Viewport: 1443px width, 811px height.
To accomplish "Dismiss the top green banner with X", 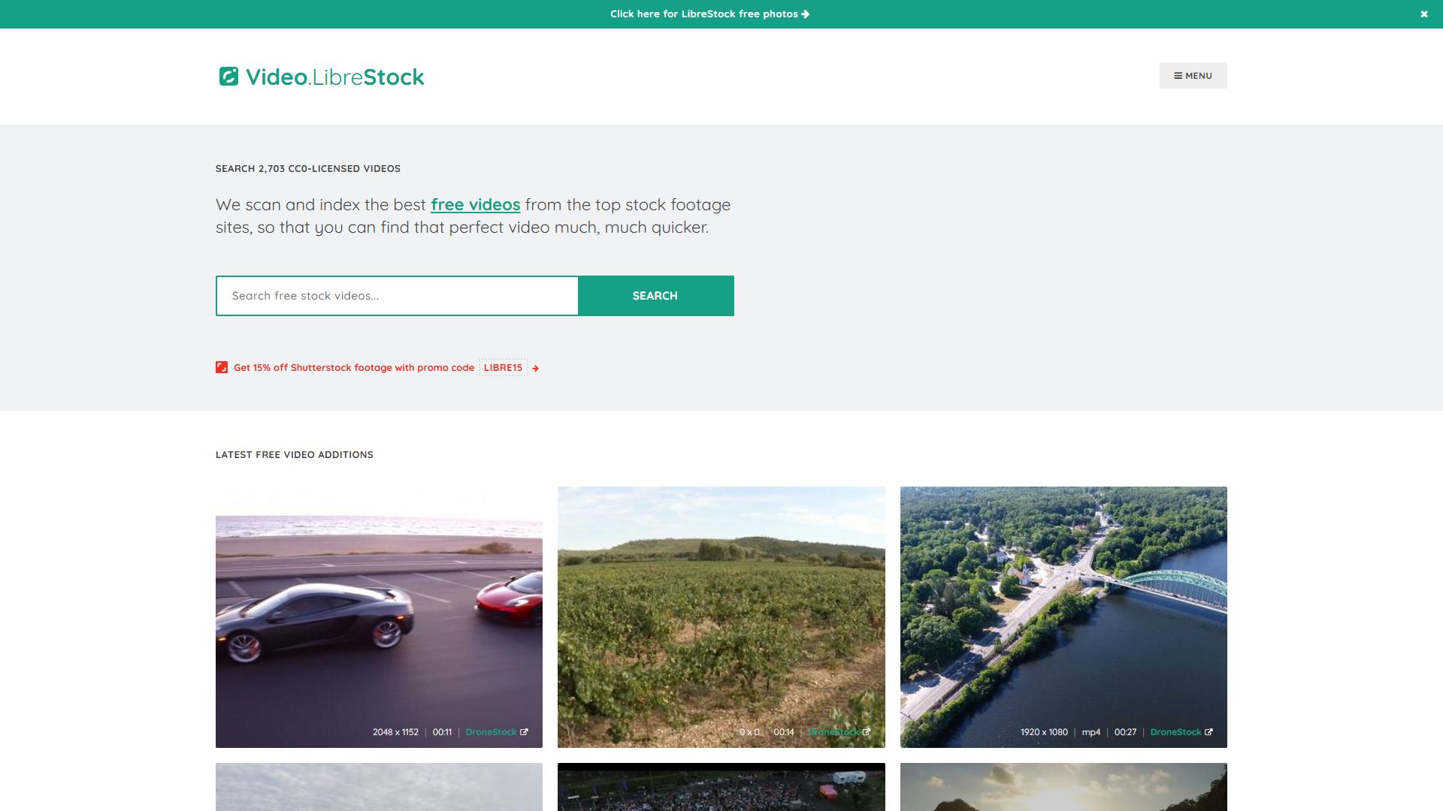I will pos(1423,14).
